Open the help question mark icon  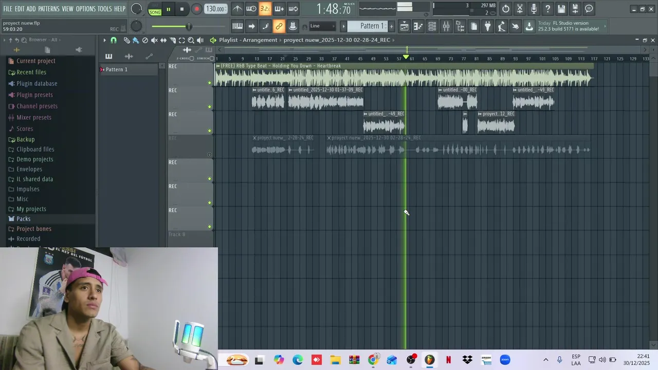(x=547, y=9)
